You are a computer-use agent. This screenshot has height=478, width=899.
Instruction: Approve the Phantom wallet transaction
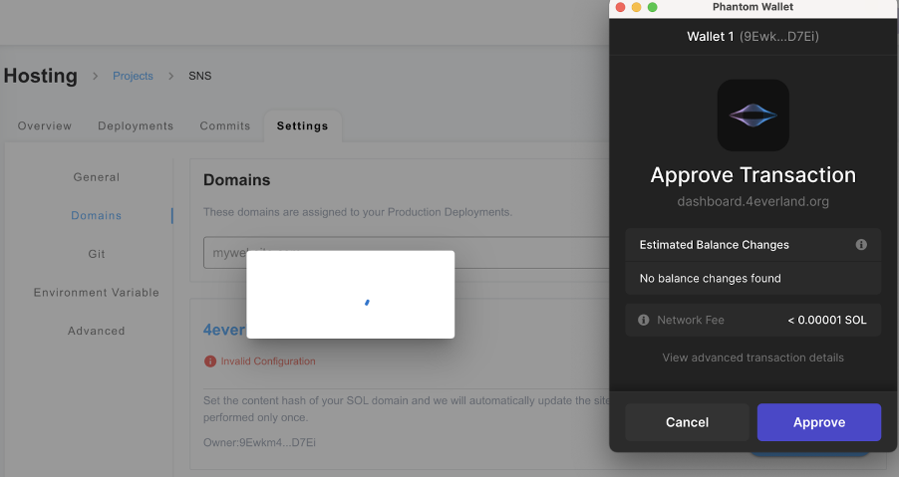tap(818, 422)
